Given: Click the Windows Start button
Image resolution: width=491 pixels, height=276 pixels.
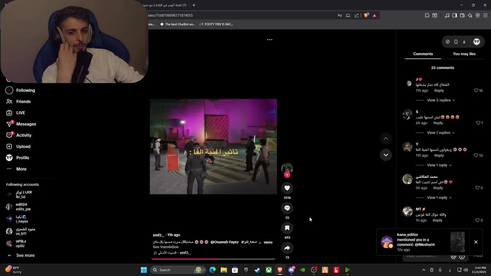Looking at the screenshot, I should click(x=144, y=270).
